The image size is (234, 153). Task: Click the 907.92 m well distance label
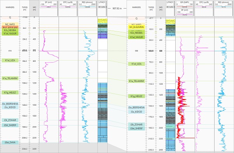coord(117,9)
